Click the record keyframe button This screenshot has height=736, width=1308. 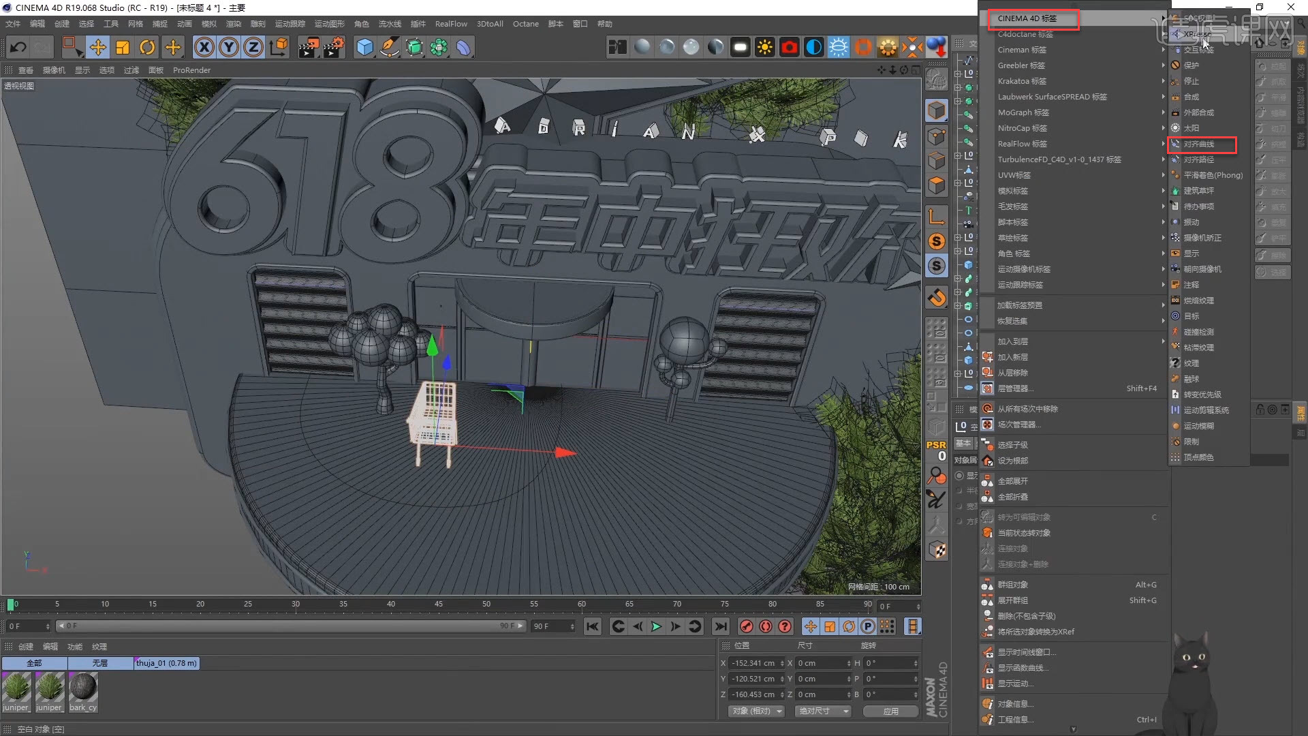click(x=746, y=626)
